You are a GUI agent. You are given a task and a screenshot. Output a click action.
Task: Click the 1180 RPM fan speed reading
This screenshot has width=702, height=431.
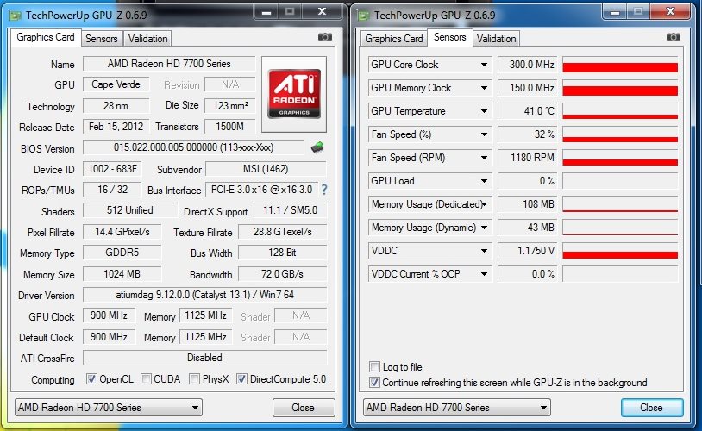(528, 158)
